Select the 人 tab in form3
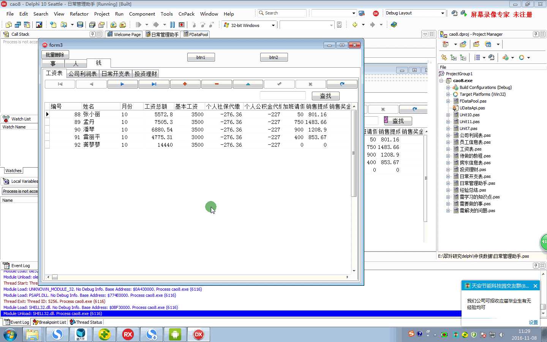 [76, 63]
